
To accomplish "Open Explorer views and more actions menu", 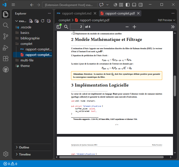I will (x=49, y=13).
